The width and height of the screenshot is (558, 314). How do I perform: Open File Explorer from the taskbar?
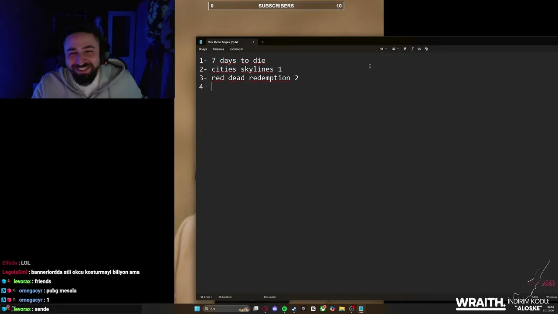point(342,309)
